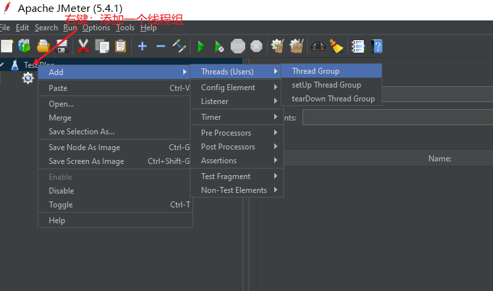Open the Tools menu
Image resolution: width=493 pixels, height=291 pixels.
pos(125,28)
